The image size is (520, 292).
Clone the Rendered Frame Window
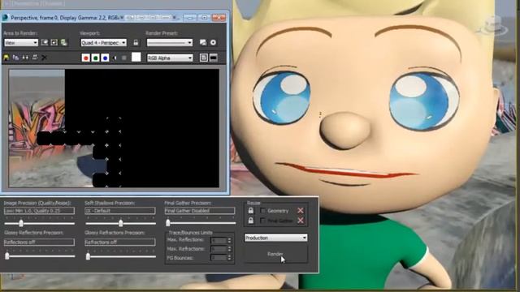pyautogui.click(x=25, y=58)
